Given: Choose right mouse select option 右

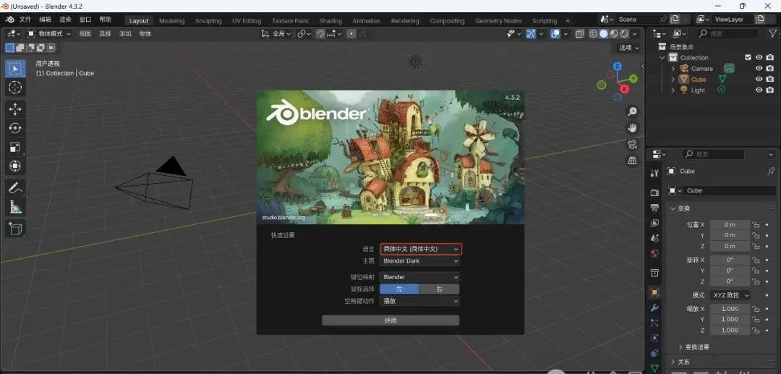Looking at the screenshot, I should tap(439, 289).
